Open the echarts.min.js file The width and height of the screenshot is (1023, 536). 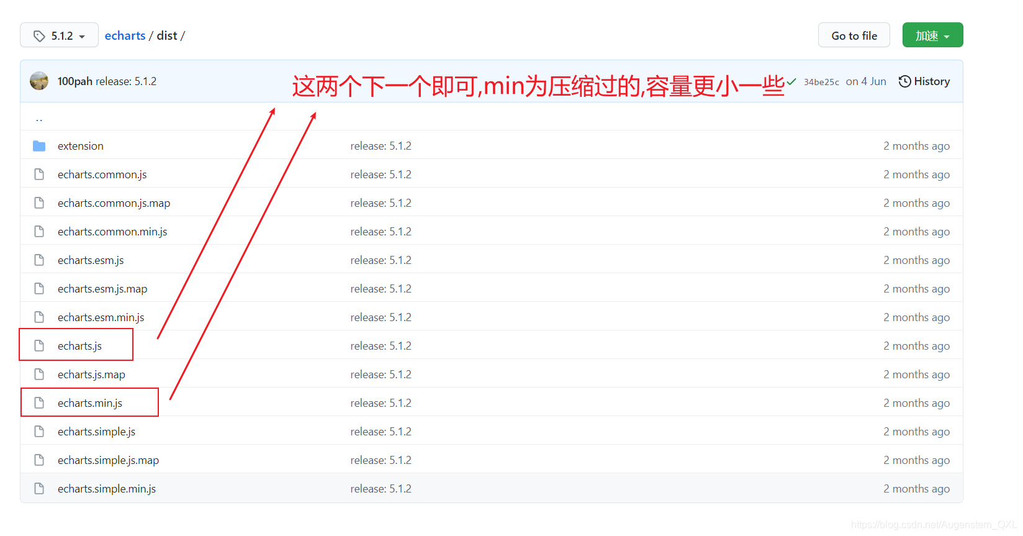pyautogui.click(x=90, y=403)
